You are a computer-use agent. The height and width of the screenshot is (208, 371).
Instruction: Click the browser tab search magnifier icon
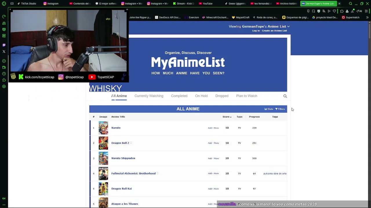350,3
